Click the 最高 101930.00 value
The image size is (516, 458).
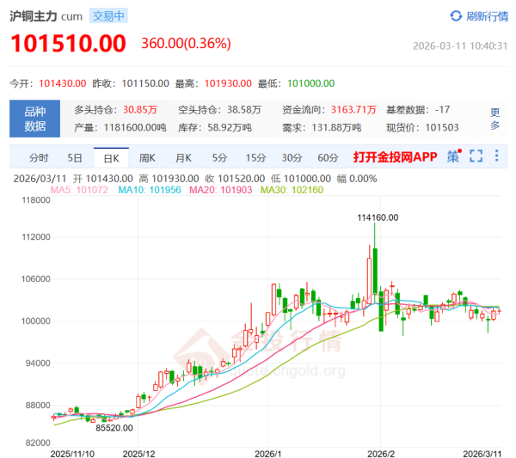click(228, 83)
